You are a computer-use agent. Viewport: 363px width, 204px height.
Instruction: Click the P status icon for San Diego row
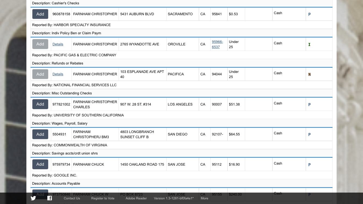coord(309,134)
